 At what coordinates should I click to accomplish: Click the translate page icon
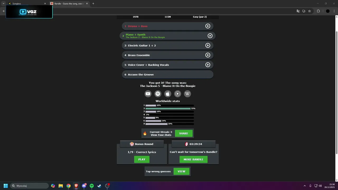pyautogui.click(x=298, y=11)
